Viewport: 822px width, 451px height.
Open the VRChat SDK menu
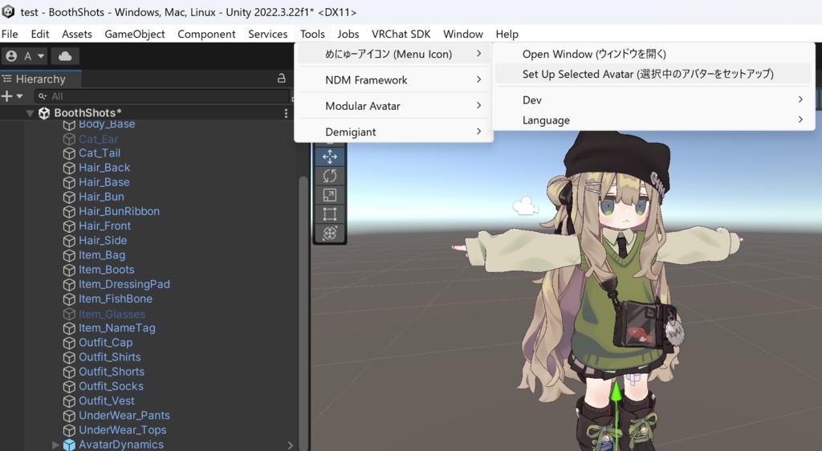pos(401,34)
